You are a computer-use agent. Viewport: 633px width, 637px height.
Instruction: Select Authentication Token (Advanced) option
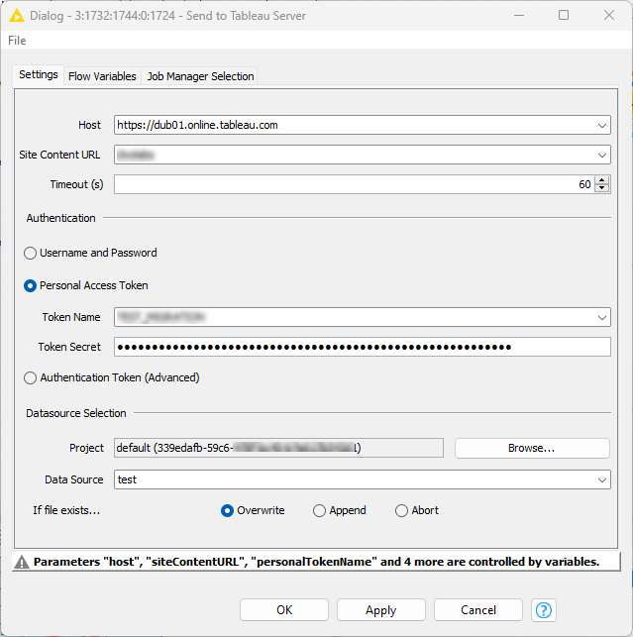pyautogui.click(x=30, y=377)
